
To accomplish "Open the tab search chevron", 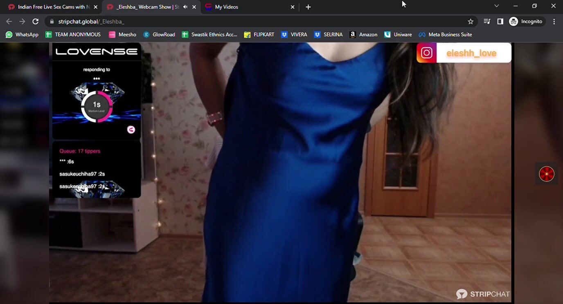I will [496, 6].
